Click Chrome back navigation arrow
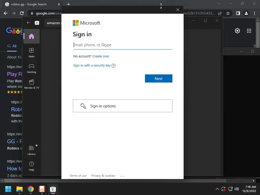Screen dimensions: 260x195 pyautogui.click(x=6, y=13)
